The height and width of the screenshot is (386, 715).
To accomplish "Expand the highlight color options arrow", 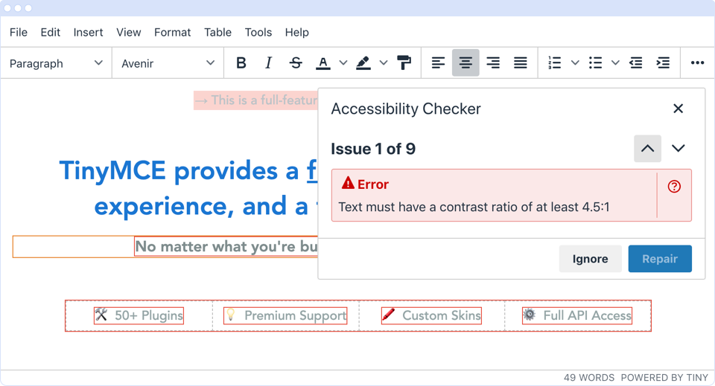I will (384, 62).
